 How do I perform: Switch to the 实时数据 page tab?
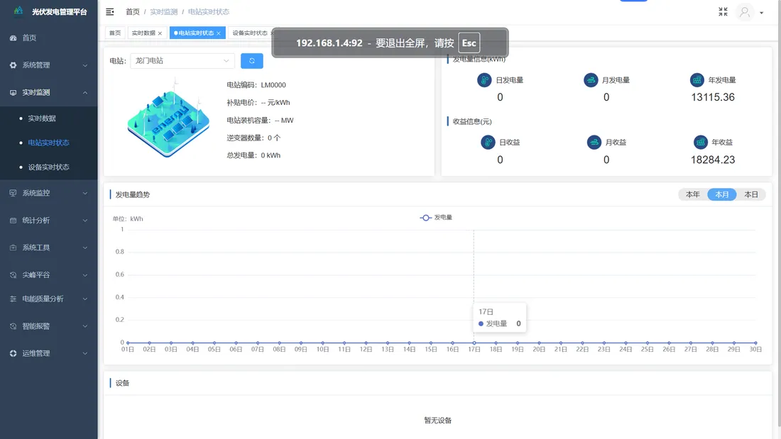(x=146, y=33)
